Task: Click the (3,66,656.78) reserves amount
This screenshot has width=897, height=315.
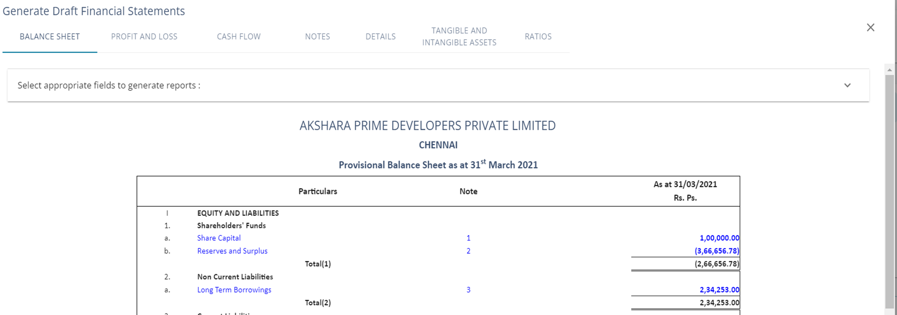Action: tap(717, 251)
